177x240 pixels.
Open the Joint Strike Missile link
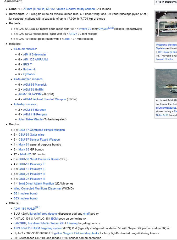[x=30, y=119]
